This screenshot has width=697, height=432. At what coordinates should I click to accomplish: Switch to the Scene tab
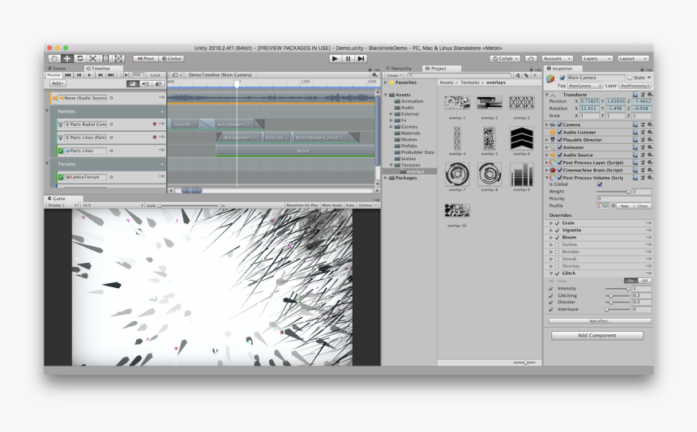point(57,68)
